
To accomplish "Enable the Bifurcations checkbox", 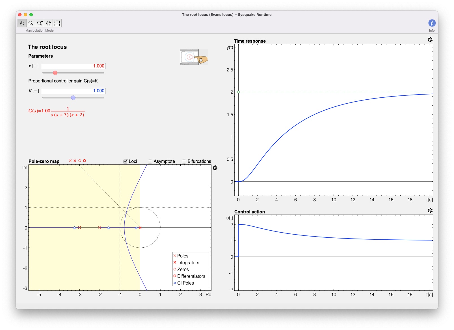I will pyautogui.click(x=184, y=161).
